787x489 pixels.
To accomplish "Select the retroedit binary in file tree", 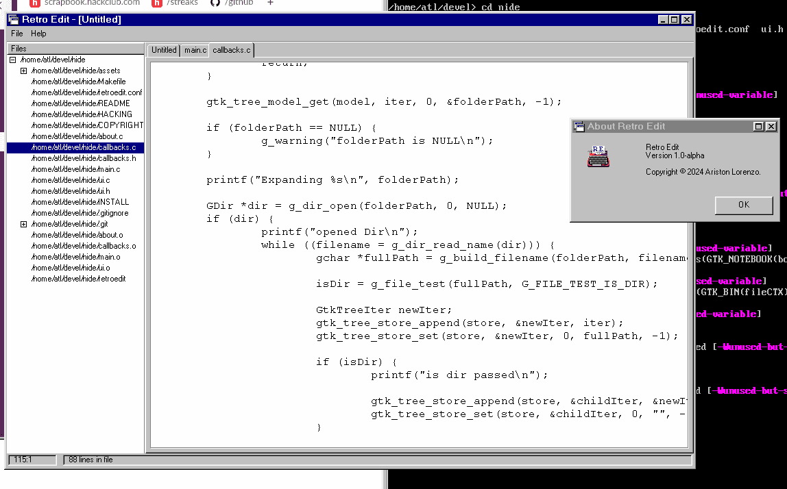I will click(x=78, y=279).
